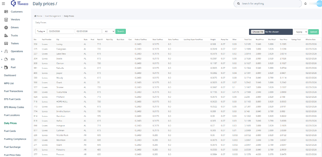Click the Drivers sidebar icon
The height and width of the screenshot is (157, 322).
6,27
